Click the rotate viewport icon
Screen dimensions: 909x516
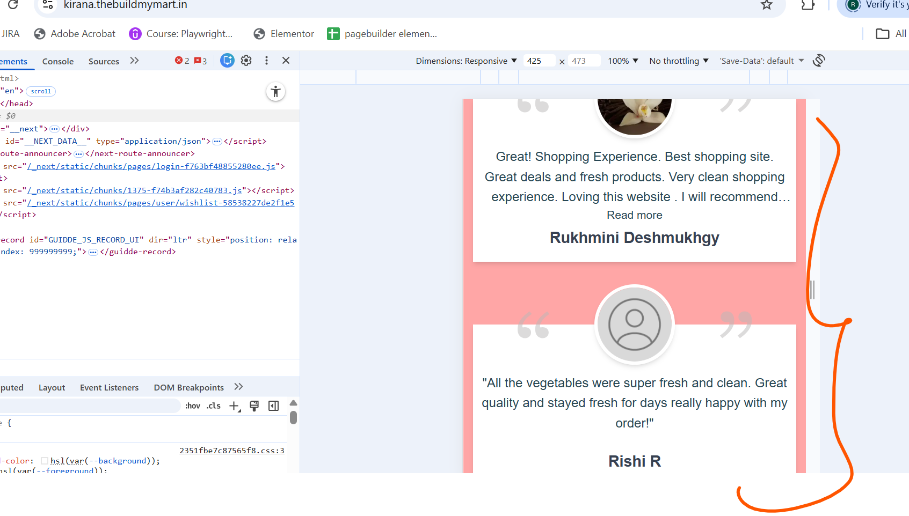819,61
